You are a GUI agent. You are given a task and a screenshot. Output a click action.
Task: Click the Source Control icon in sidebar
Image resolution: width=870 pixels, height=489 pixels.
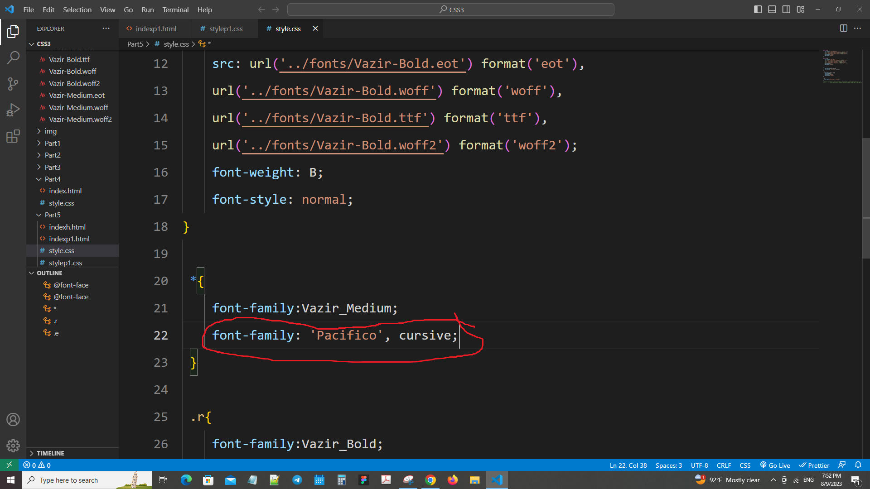(13, 84)
